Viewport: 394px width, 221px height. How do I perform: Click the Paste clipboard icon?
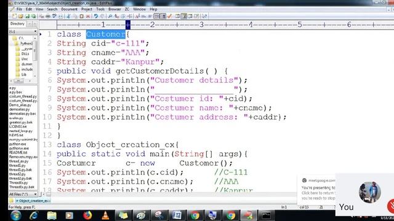81,17
